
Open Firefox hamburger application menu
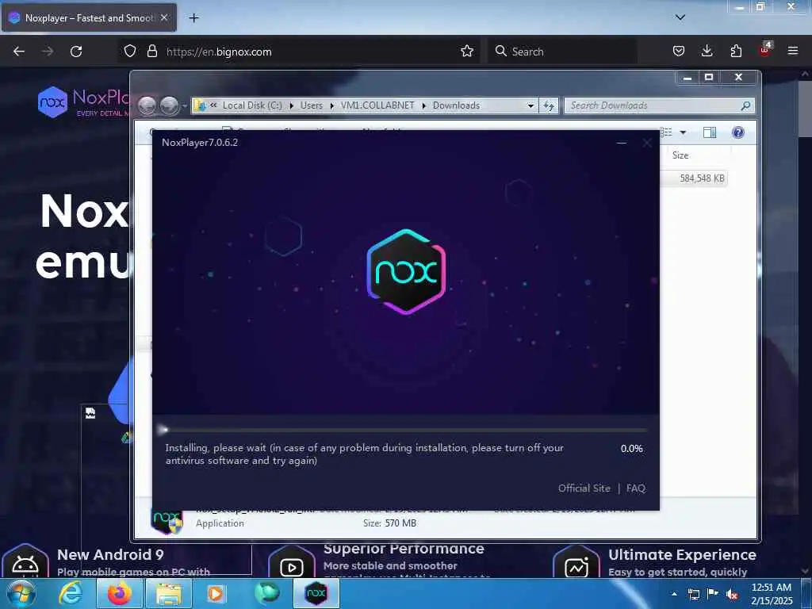(793, 52)
